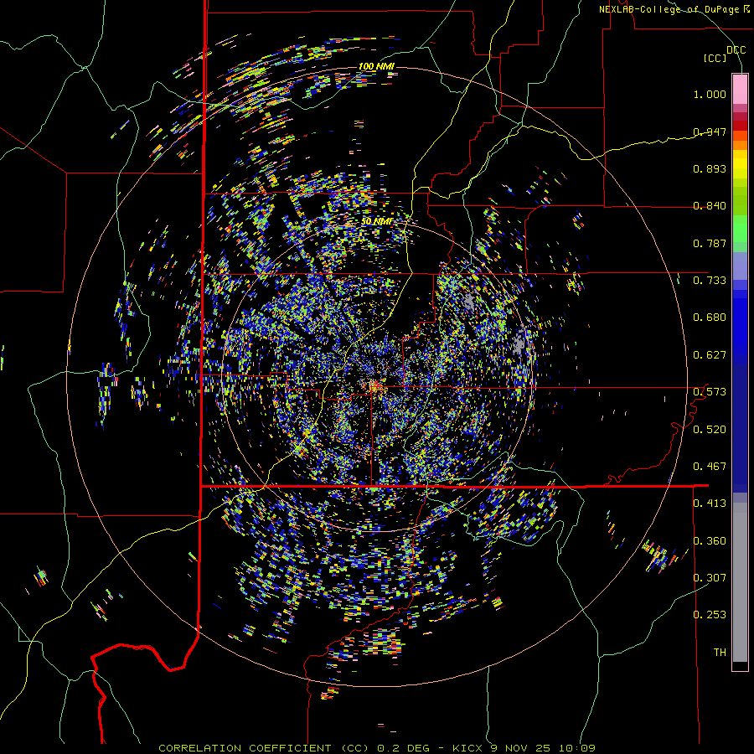The height and width of the screenshot is (754, 754).
Task: Click the TH threshold label
Action: (720, 653)
